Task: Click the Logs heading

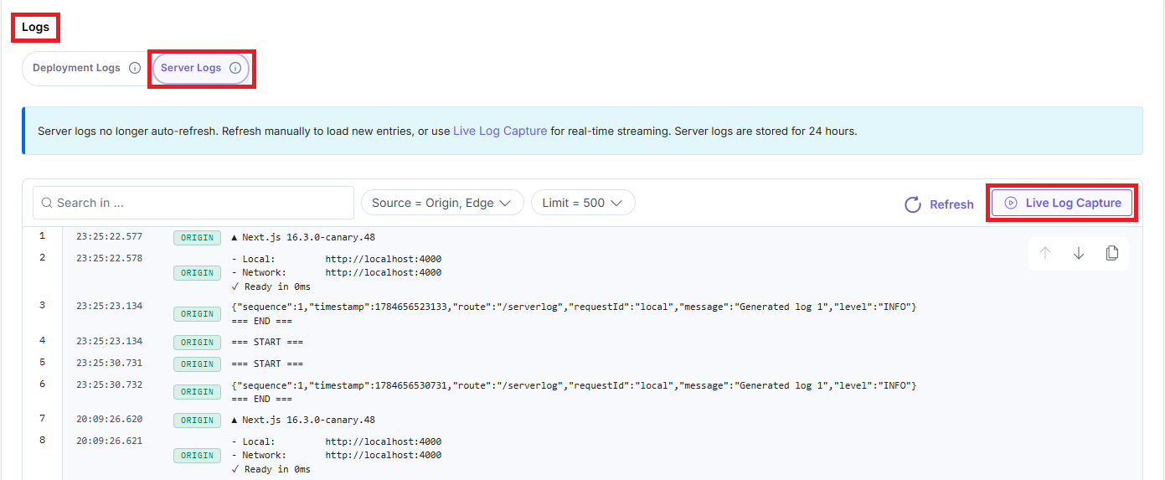Action: 36,28
